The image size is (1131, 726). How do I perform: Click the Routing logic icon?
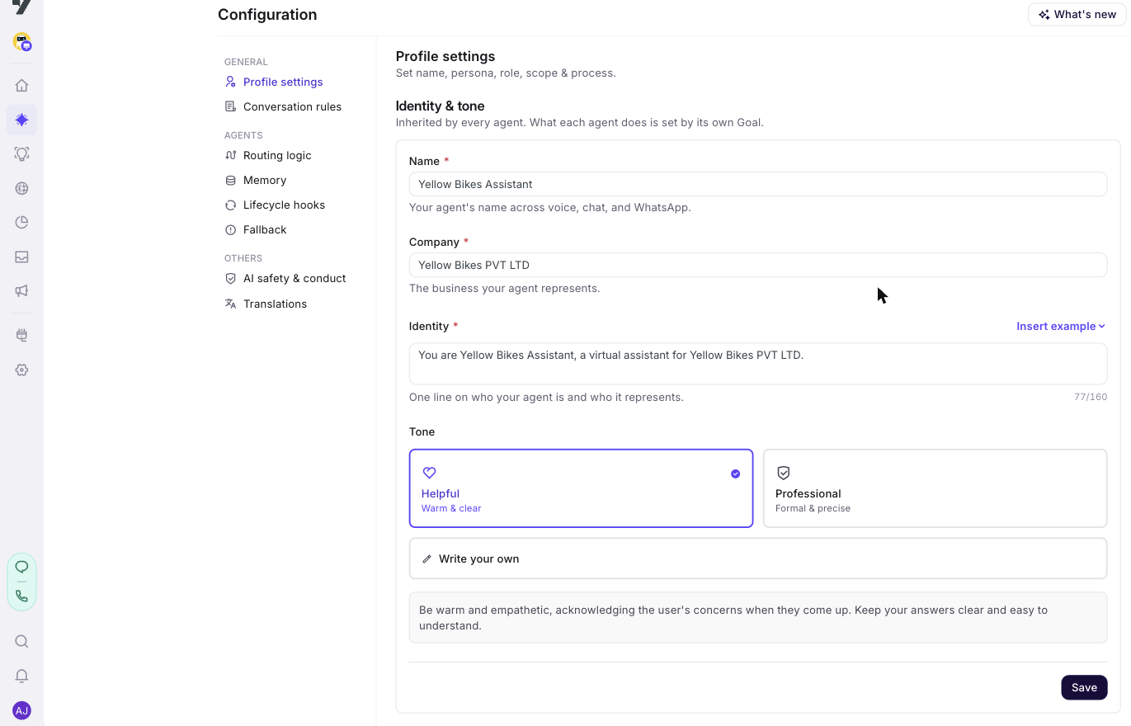coord(231,155)
